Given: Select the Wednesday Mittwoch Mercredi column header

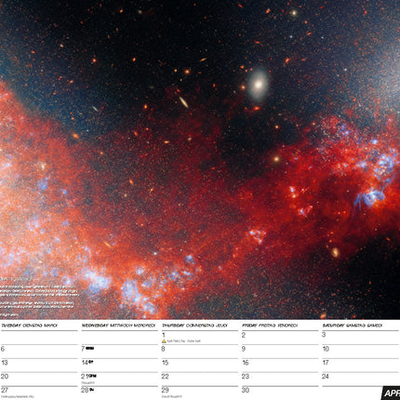Looking at the screenshot, I should pos(118,326).
